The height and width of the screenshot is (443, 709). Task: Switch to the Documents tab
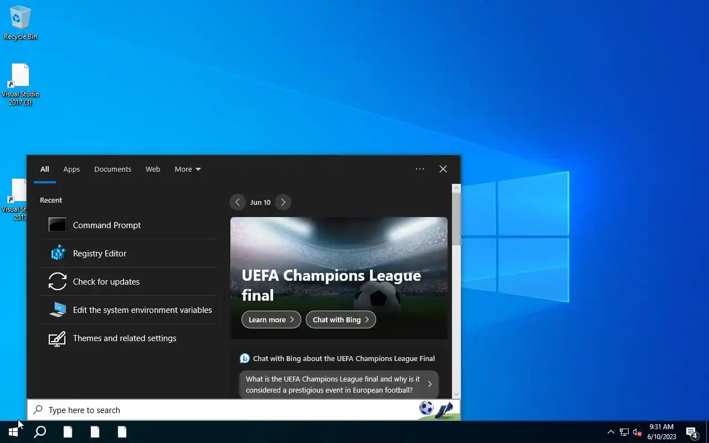[112, 169]
